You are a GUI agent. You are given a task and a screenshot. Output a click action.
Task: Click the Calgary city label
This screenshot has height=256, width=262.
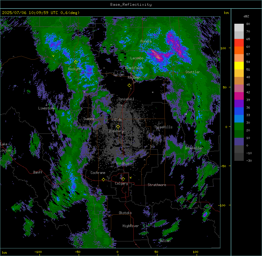coord(121,183)
